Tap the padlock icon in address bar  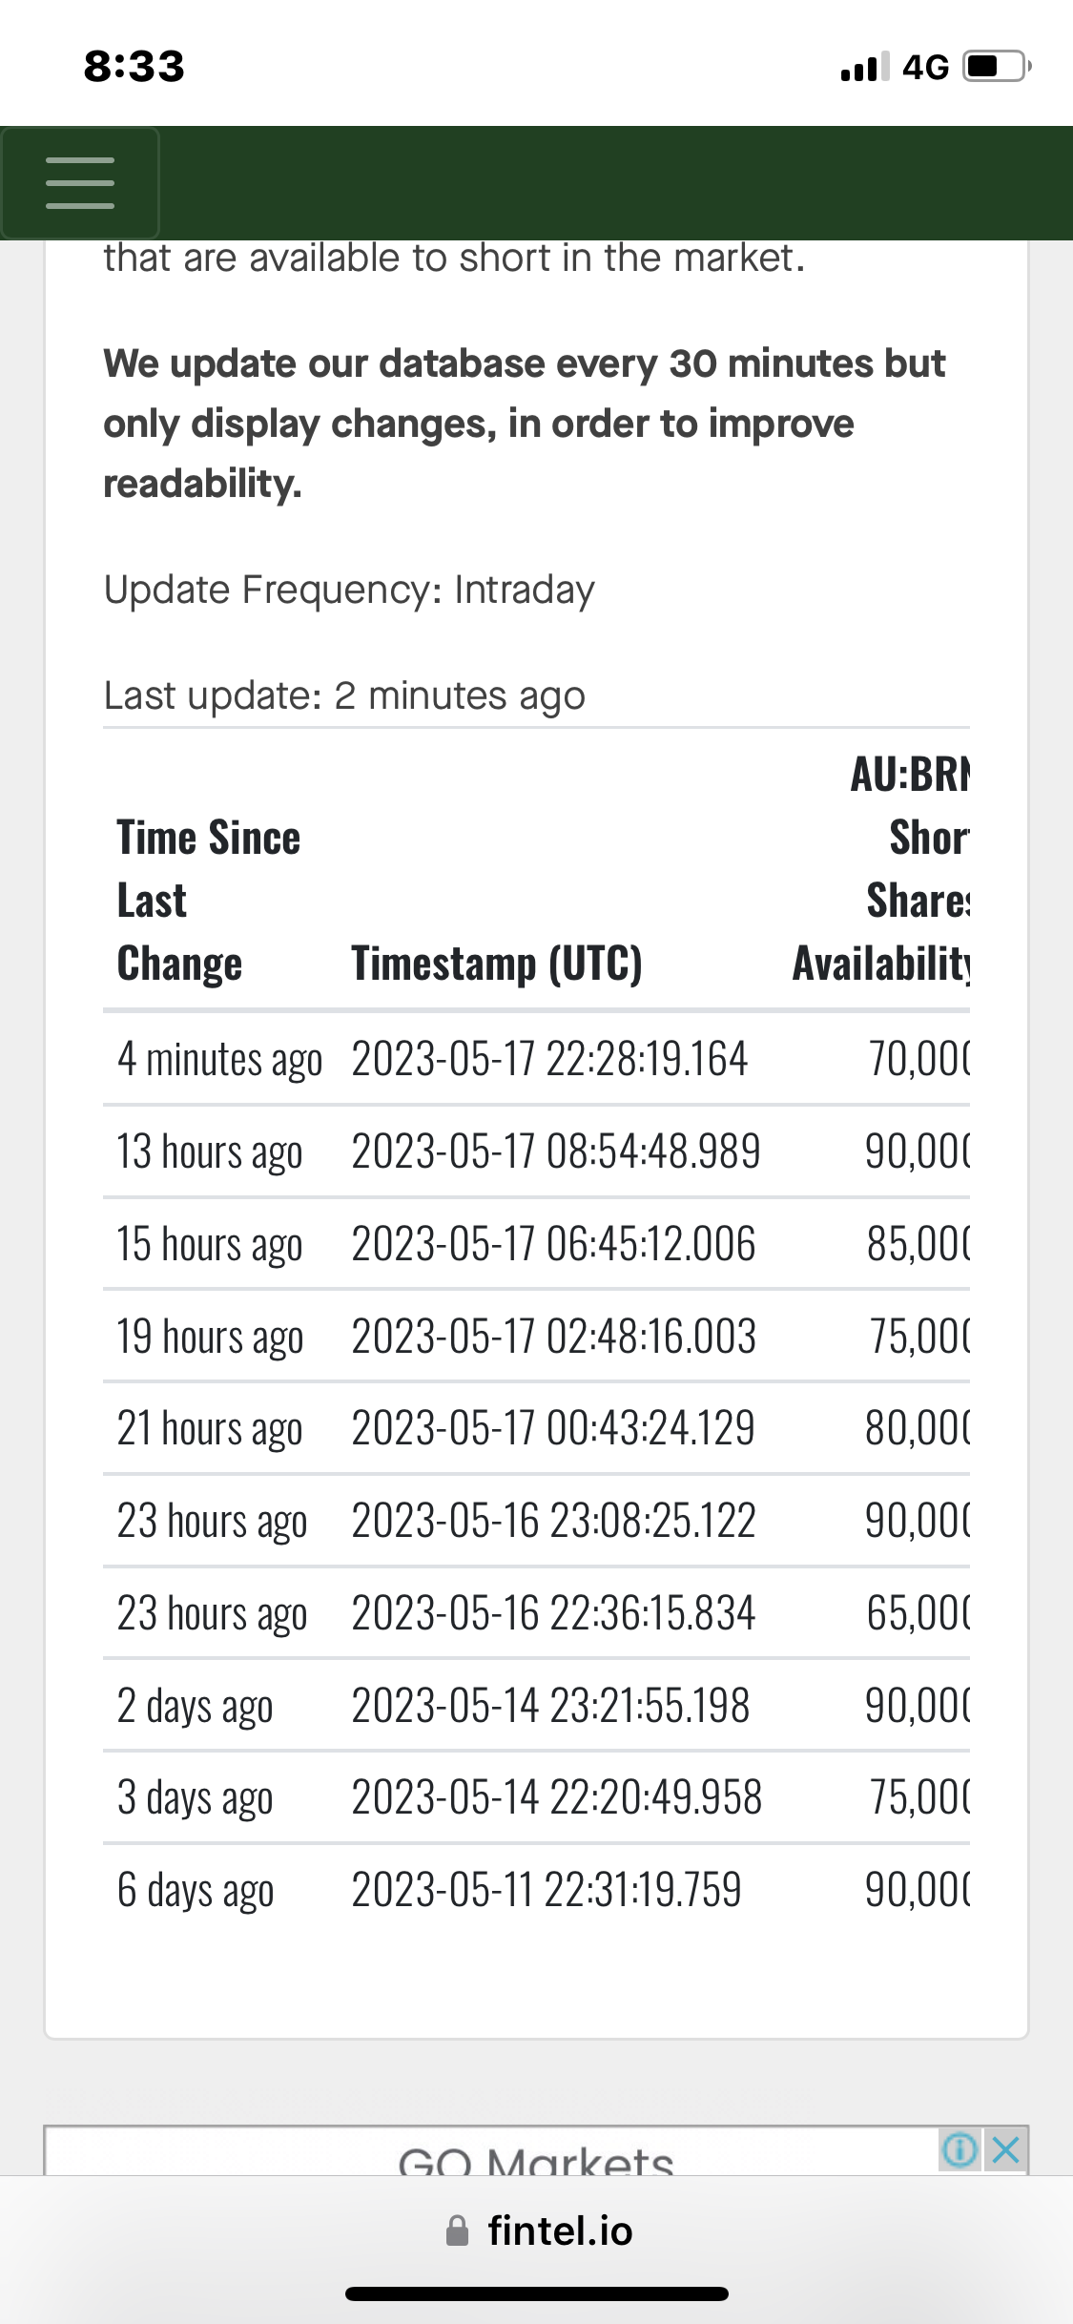[x=458, y=2231]
